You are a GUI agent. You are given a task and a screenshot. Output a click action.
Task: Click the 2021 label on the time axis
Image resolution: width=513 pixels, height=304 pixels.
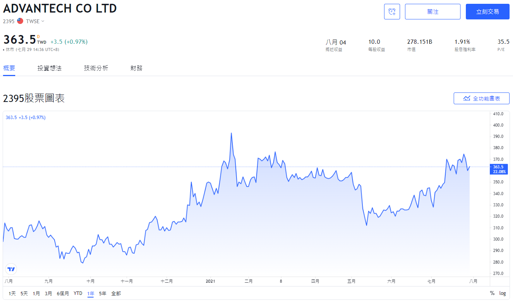[210, 281]
